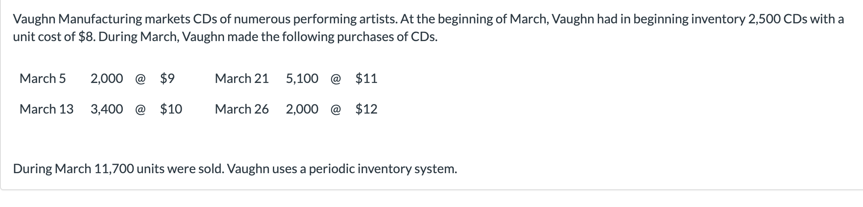Click the "March 5" date label
The image size is (863, 207).
(42, 78)
